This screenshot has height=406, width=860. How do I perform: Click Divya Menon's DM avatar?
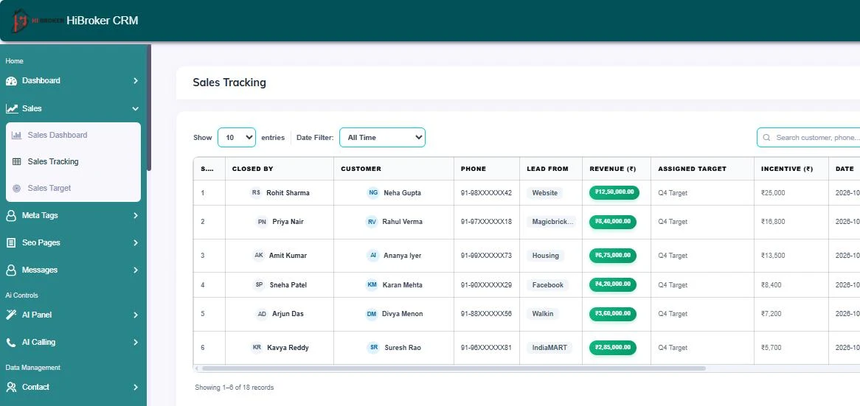372,314
